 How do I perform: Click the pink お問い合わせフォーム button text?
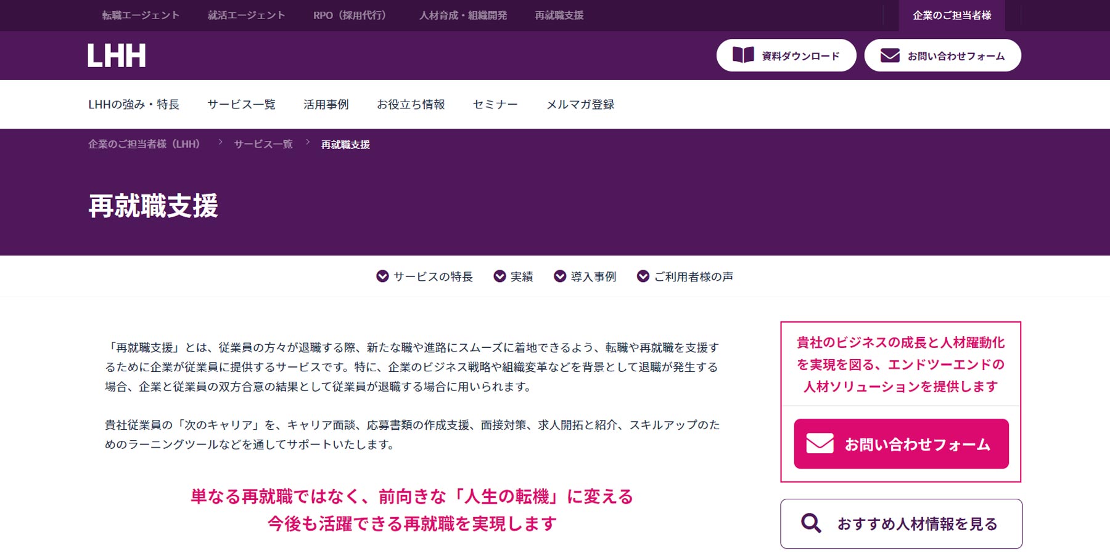(x=917, y=444)
